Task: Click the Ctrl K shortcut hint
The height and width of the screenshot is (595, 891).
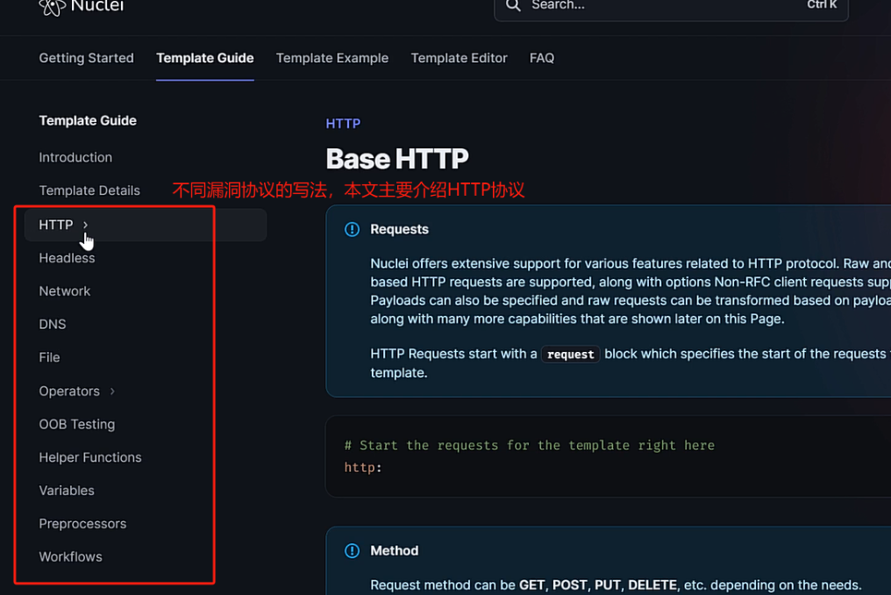Action: [x=822, y=5]
